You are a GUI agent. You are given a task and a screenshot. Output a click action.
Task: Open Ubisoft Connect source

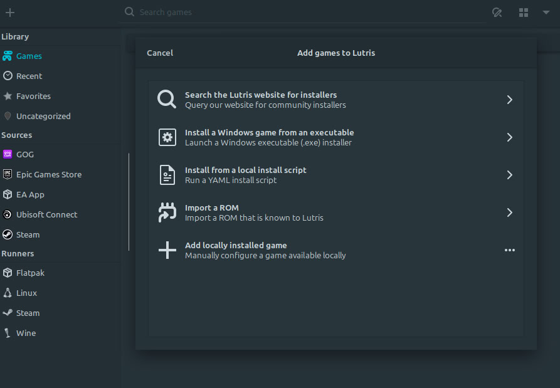(60, 214)
